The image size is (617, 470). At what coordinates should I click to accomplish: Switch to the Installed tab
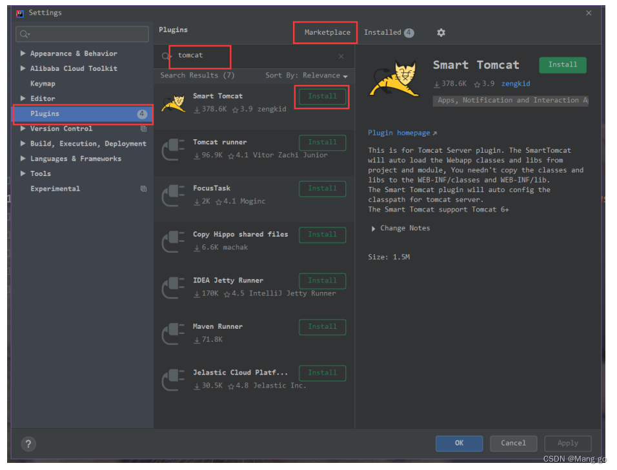point(389,33)
